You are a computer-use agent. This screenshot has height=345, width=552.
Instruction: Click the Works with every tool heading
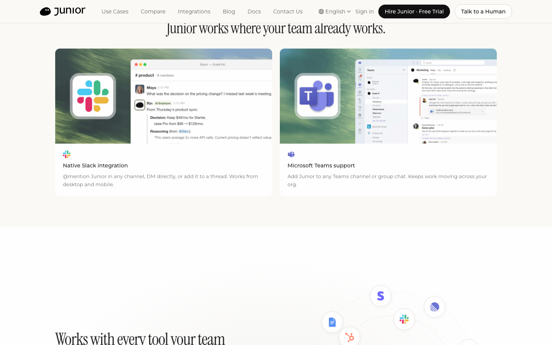coord(140,338)
